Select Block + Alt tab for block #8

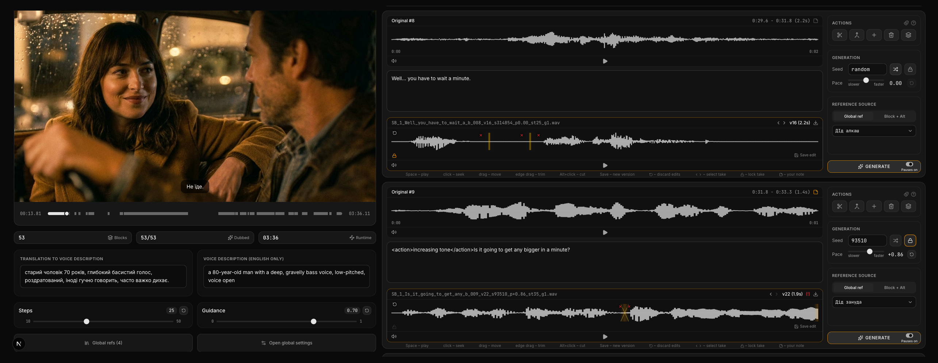coord(895,116)
